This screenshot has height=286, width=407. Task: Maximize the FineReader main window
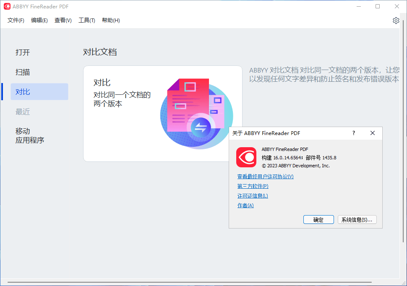(378, 6)
